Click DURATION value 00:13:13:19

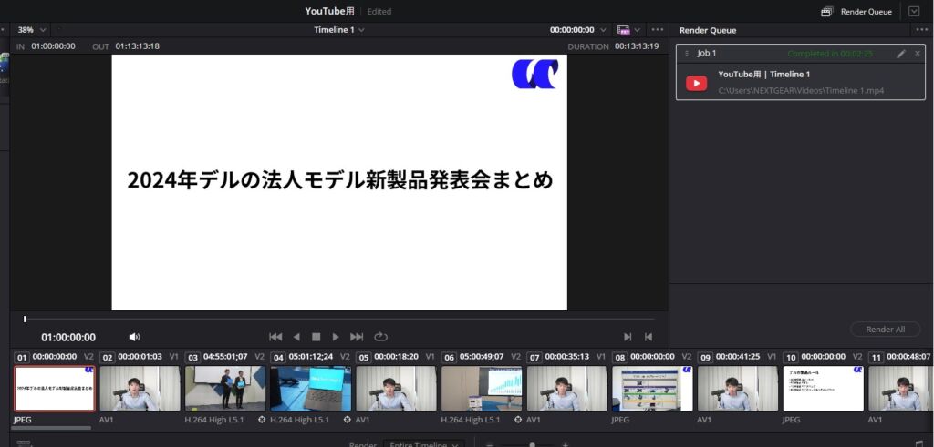point(637,46)
